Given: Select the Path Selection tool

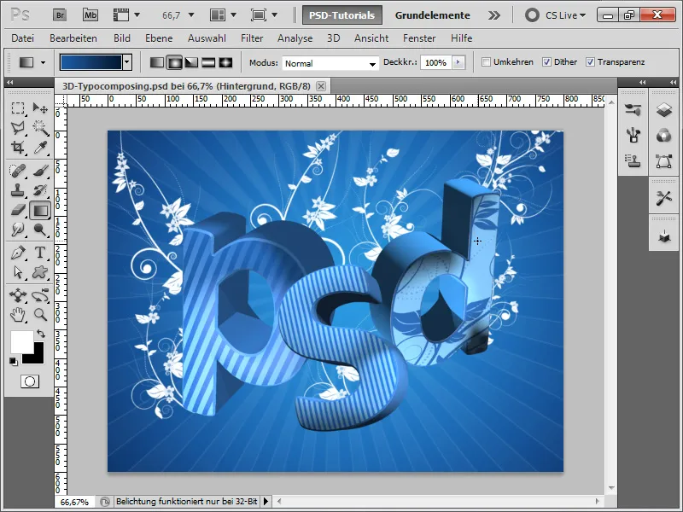Looking at the screenshot, I should click(x=18, y=272).
